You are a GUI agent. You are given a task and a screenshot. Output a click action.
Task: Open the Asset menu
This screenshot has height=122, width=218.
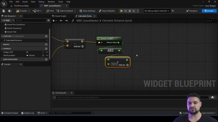[x=25, y=2]
